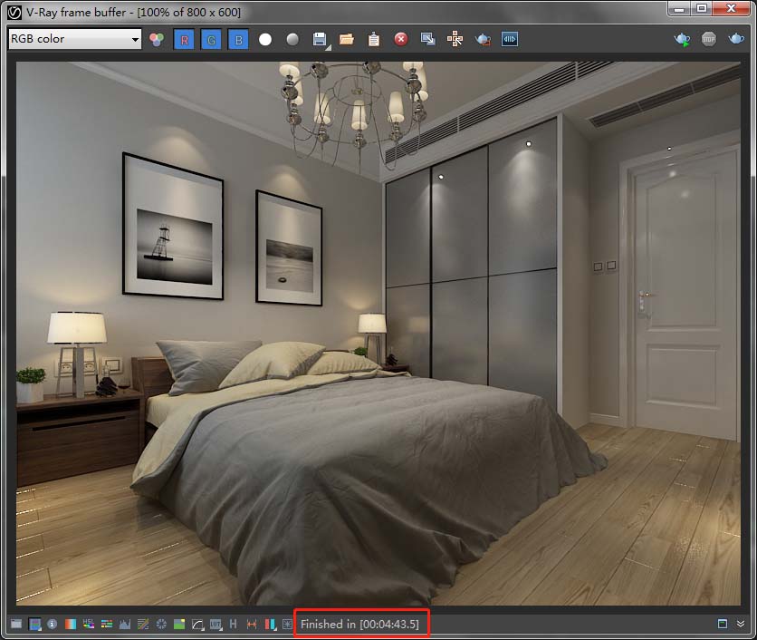Toggle the red channel button

click(185, 39)
